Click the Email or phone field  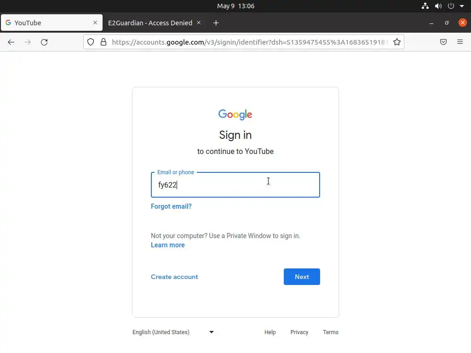coord(235,185)
